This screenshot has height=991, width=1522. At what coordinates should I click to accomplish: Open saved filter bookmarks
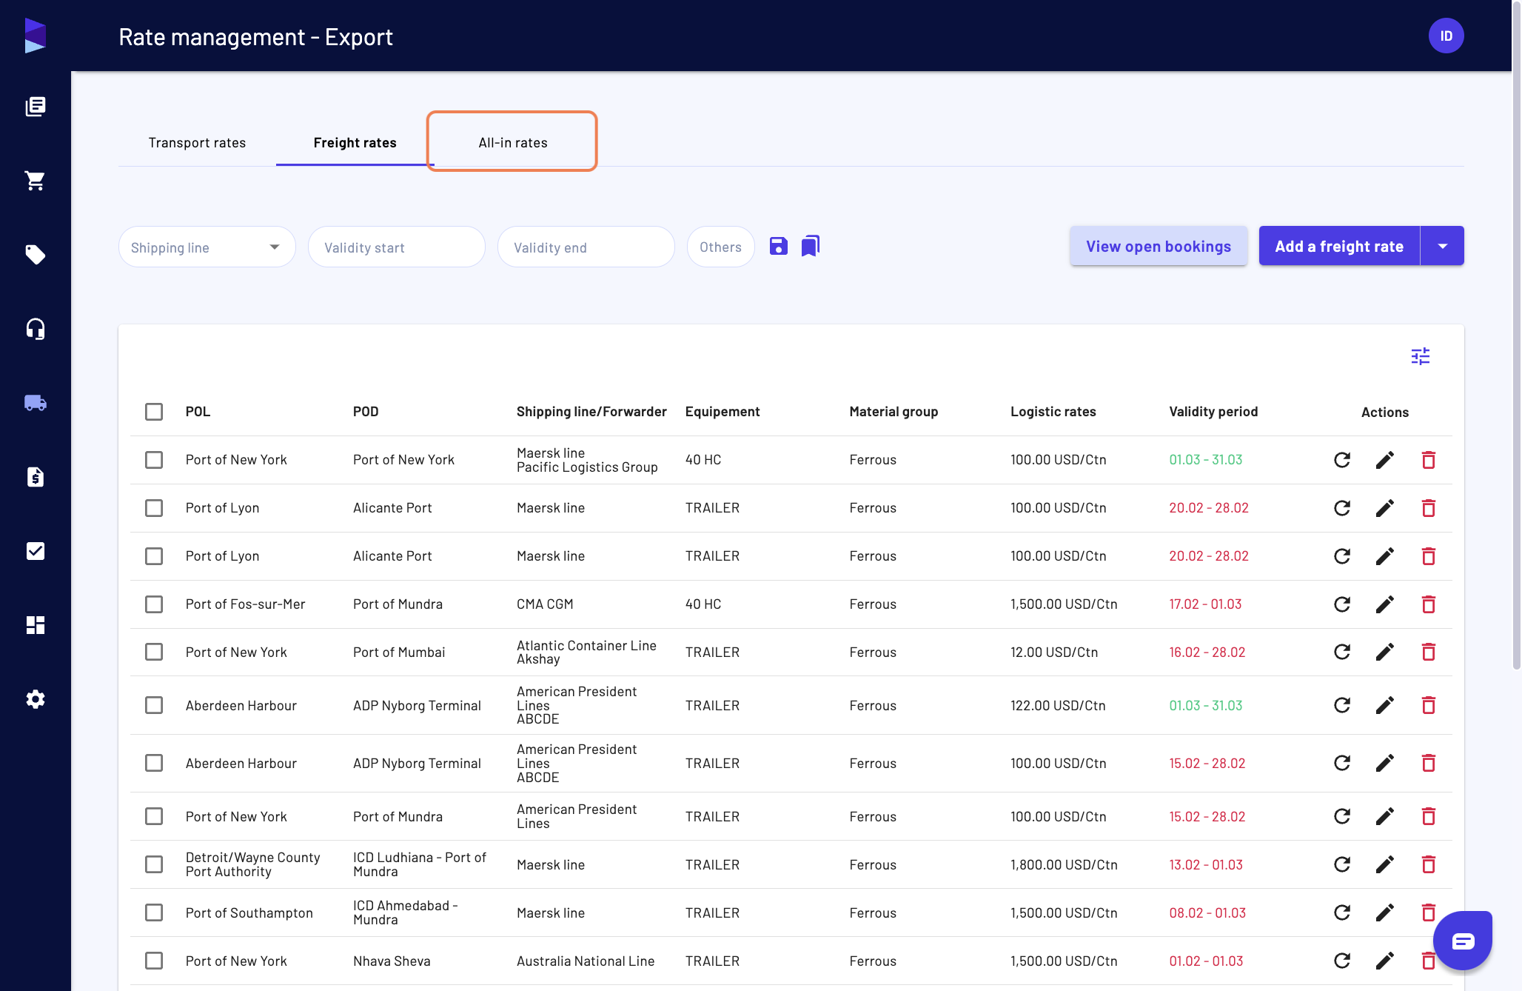(x=811, y=246)
